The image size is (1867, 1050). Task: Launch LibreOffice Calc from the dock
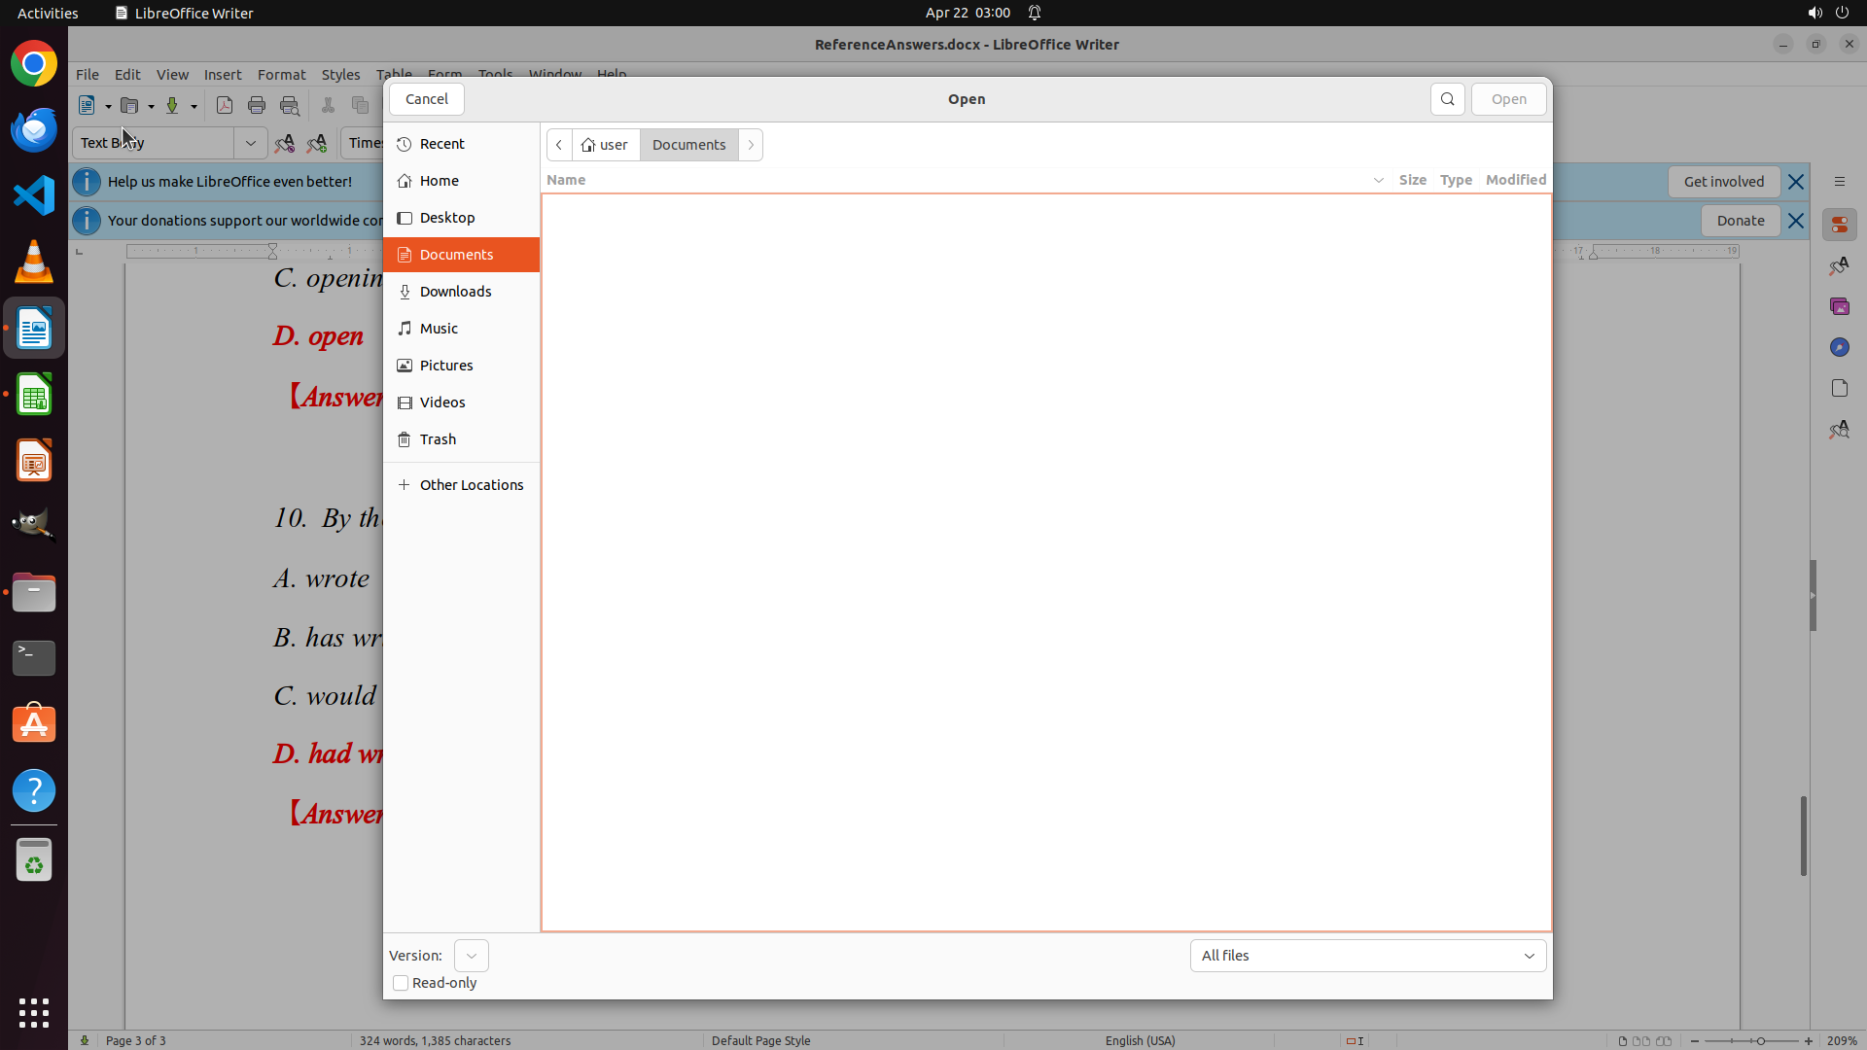point(34,396)
